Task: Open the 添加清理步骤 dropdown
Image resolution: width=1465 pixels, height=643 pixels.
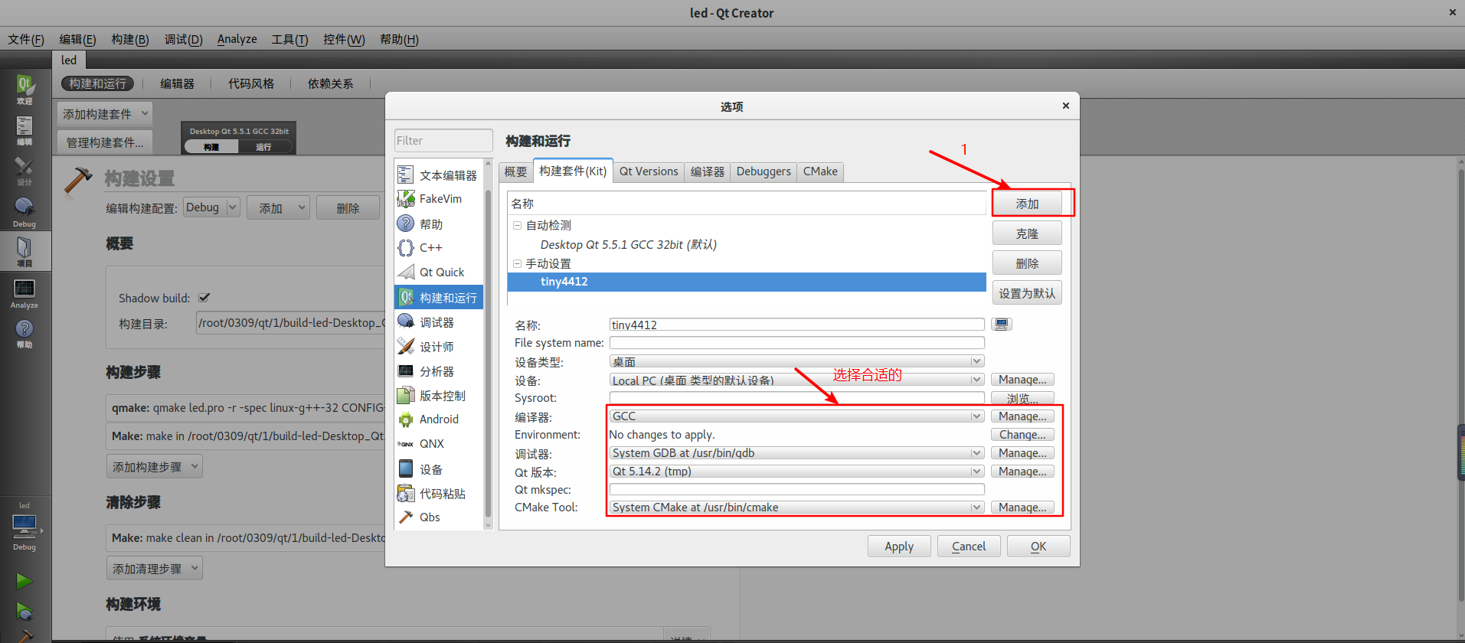Action: [x=155, y=569]
